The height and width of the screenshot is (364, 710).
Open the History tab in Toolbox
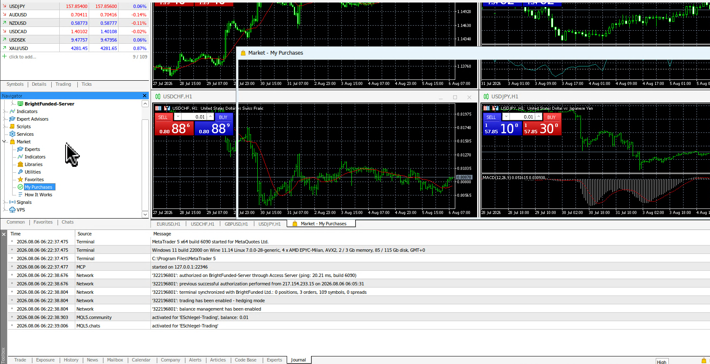[71, 360]
